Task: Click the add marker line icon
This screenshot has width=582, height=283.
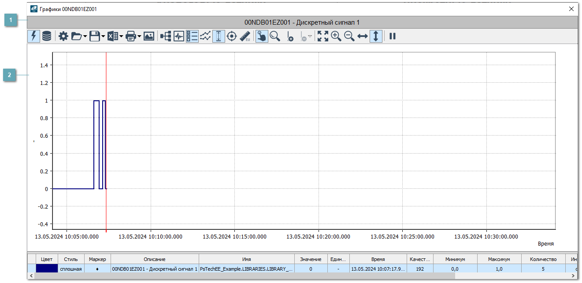Action: point(290,37)
